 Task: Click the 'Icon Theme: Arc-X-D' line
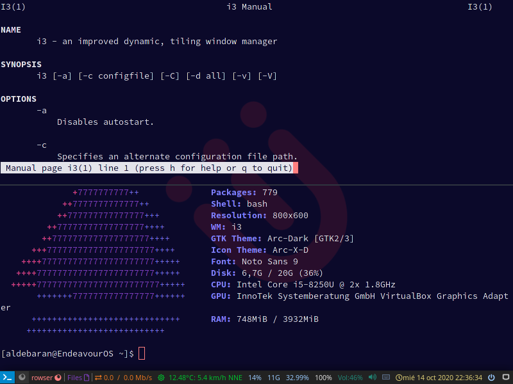[260, 250]
